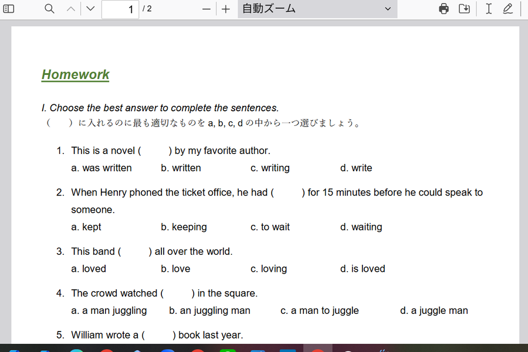Screen dimensions: 528x352
Task: Select the text annotation tool
Action: pos(488,9)
